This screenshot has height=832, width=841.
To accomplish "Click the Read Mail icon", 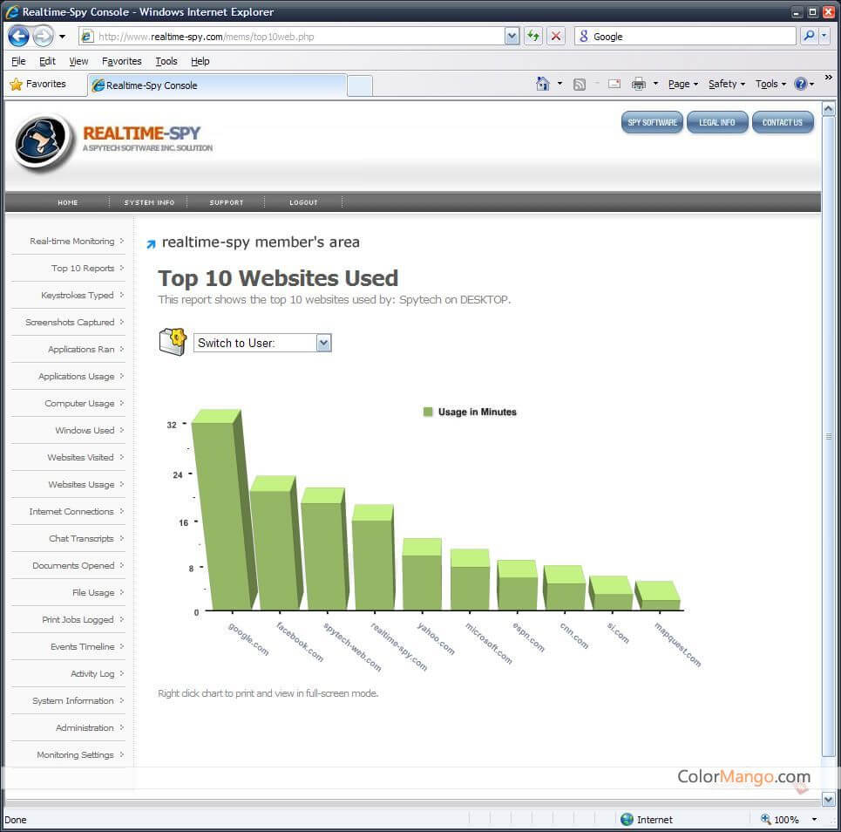I will click(x=614, y=84).
